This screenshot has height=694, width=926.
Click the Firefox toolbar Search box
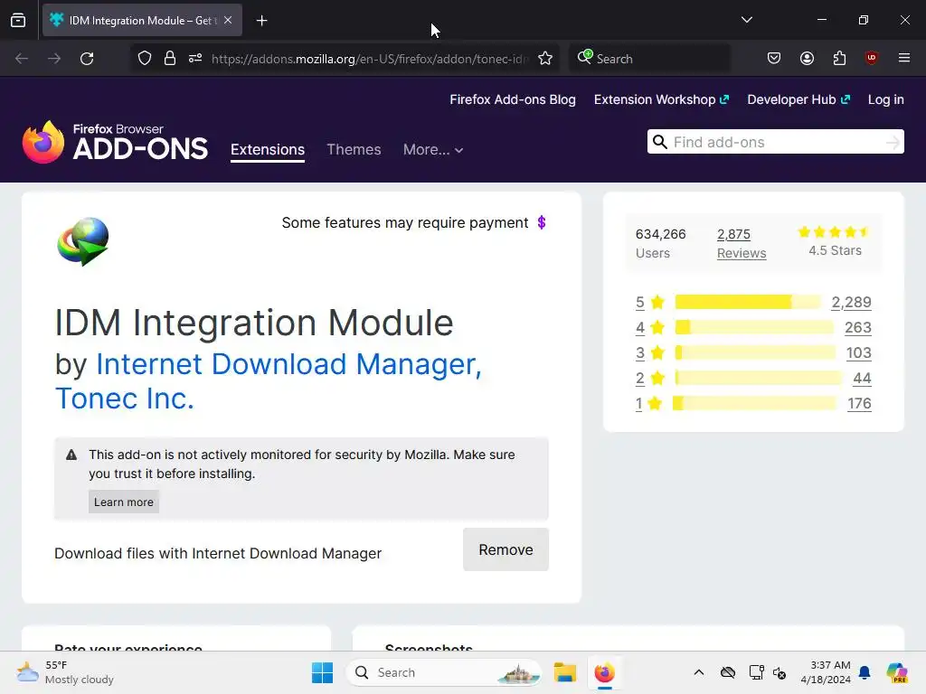click(x=649, y=59)
